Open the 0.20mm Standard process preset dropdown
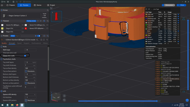This screenshot has height=107, width=190. pyautogui.click(x=22, y=40)
